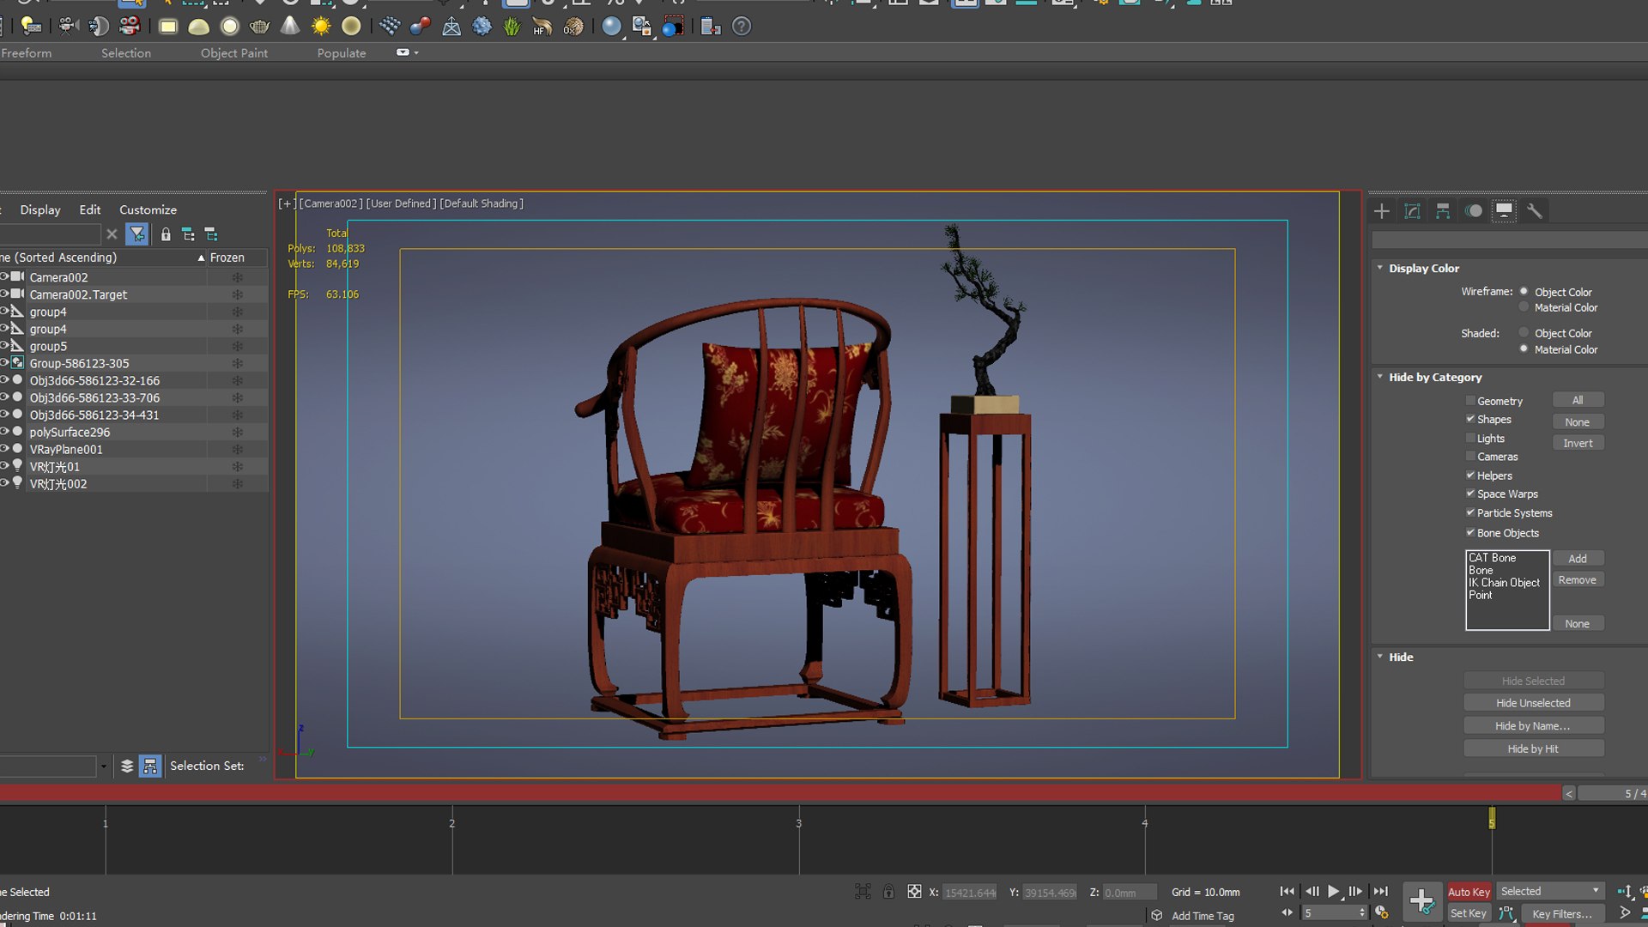The image size is (1648, 927).
Task: Switch to the Object Paint ribbon tab
Action: click(234, 52)
